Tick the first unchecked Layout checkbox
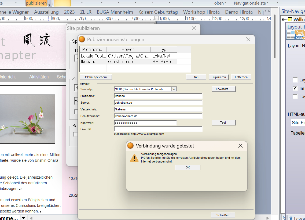 [x=295, y=80]
